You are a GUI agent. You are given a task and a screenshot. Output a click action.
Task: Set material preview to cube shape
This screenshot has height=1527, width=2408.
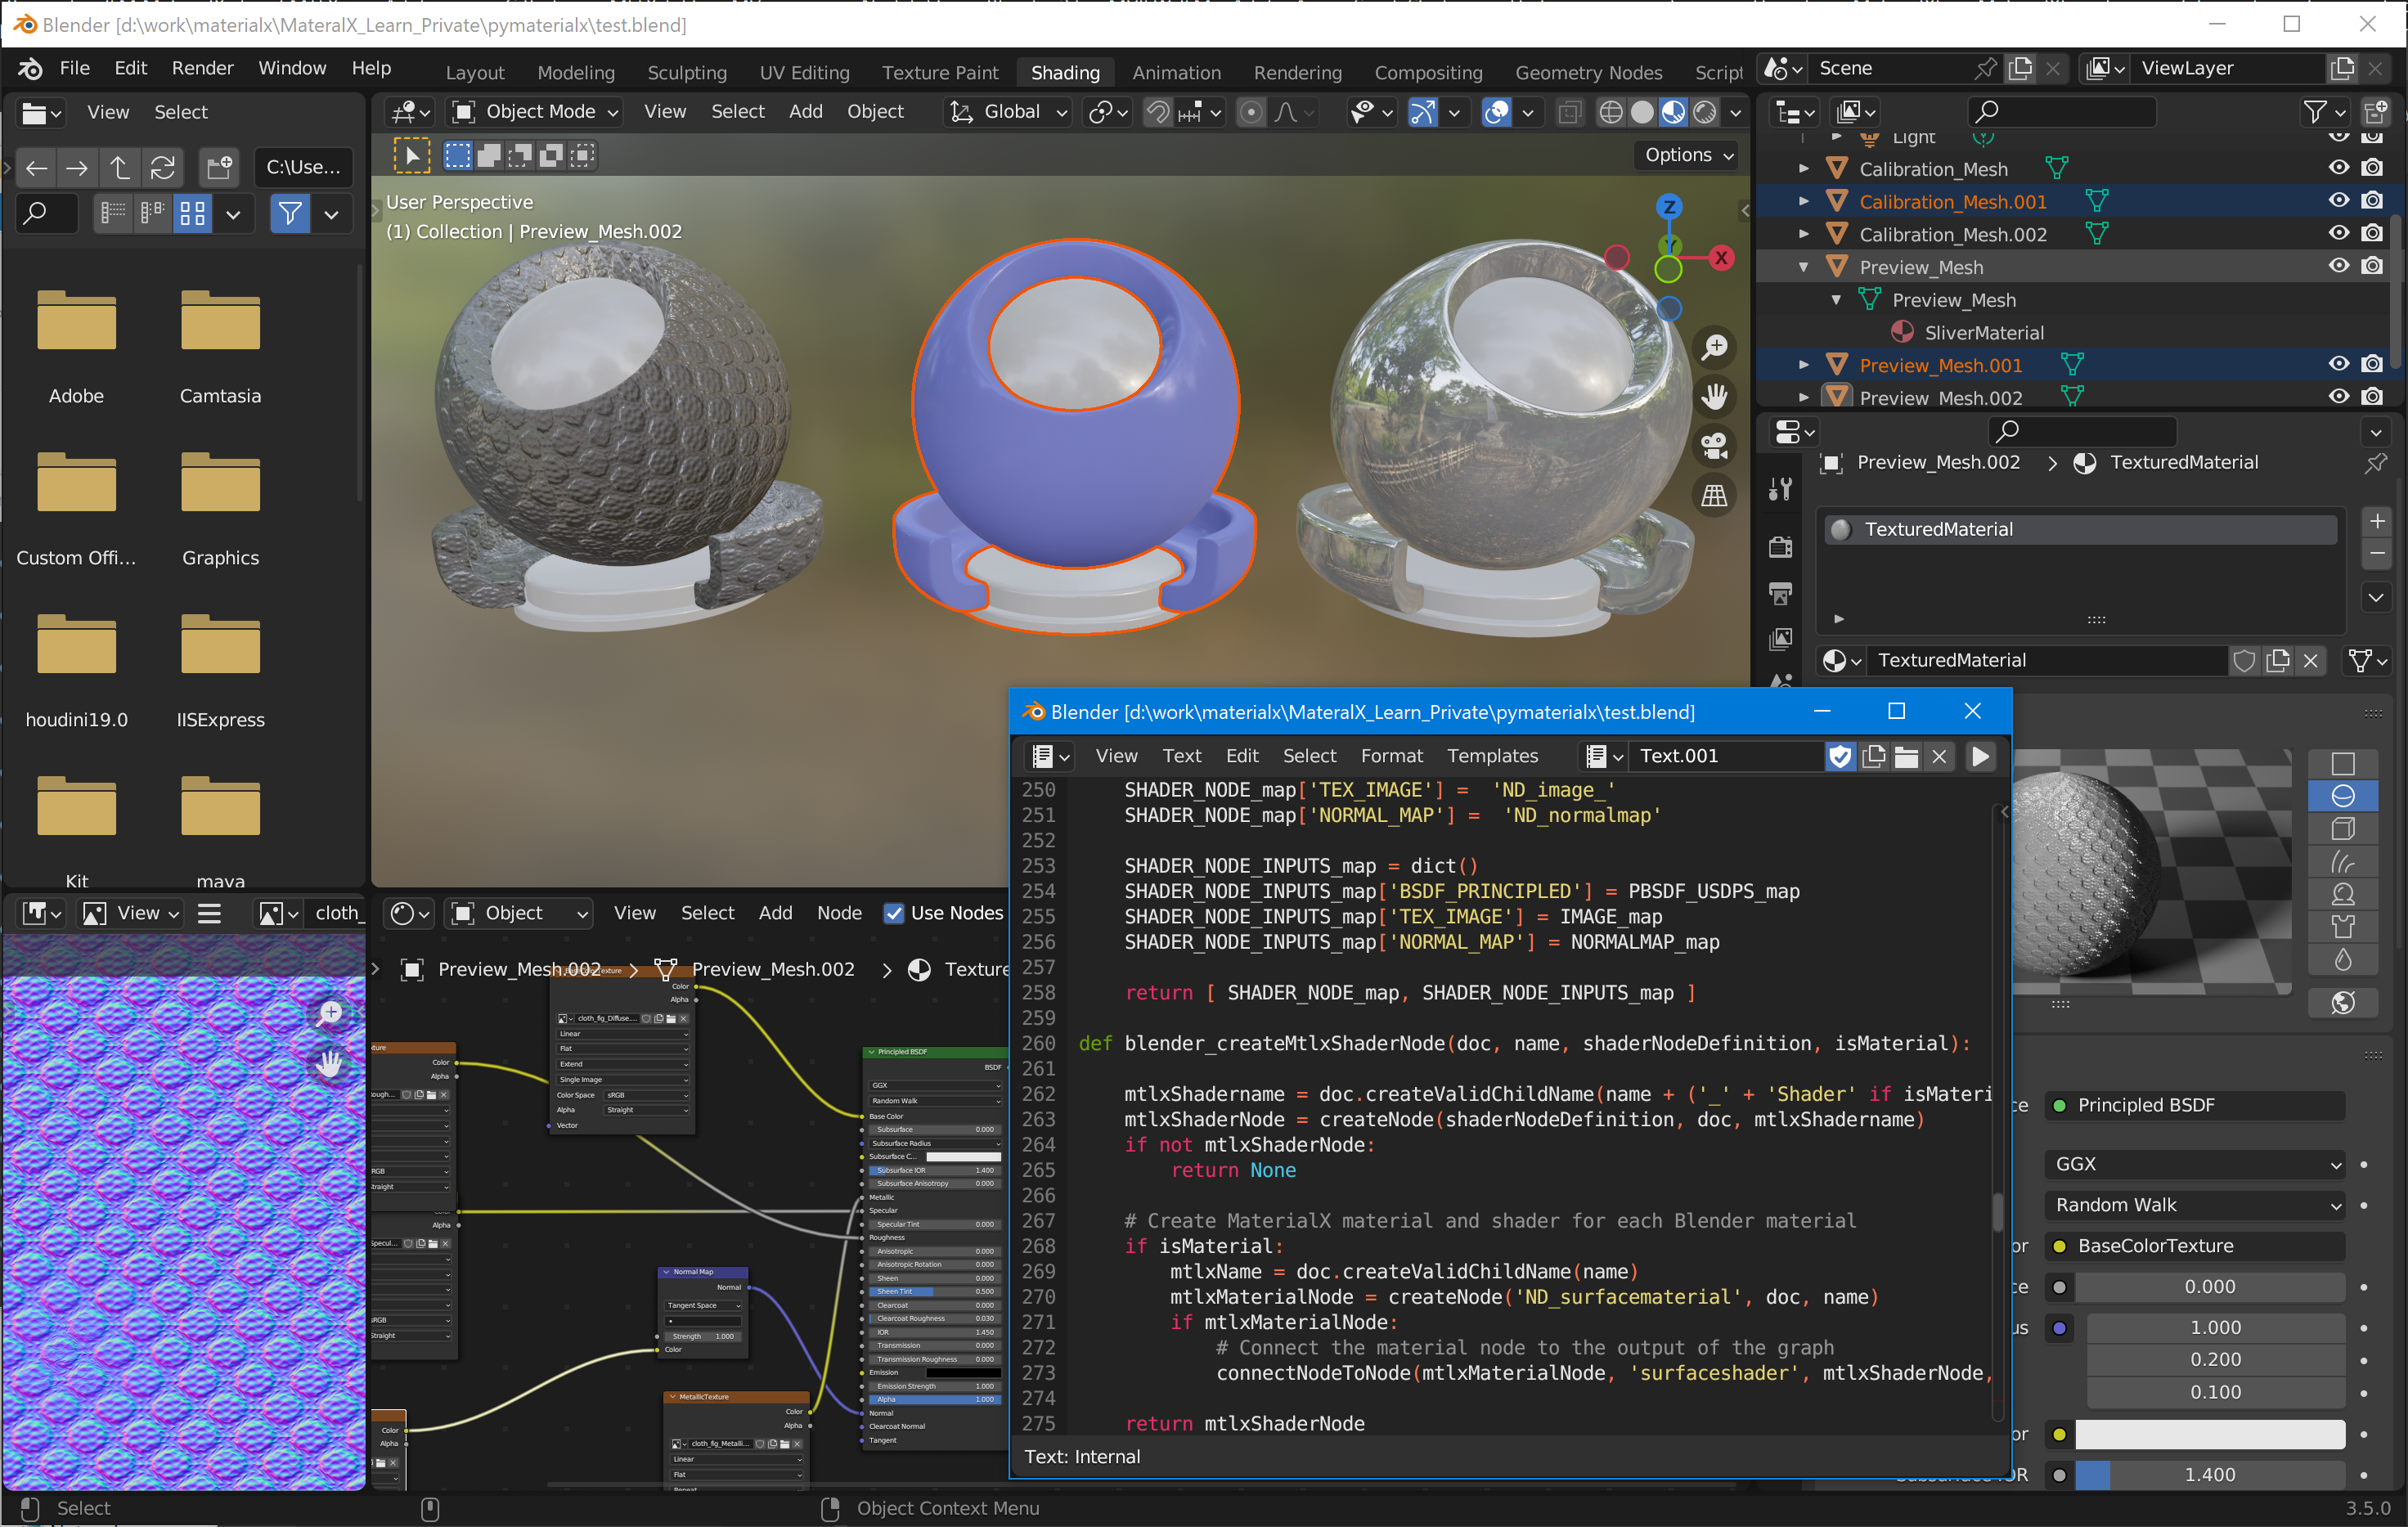[x=2342, y=829]
